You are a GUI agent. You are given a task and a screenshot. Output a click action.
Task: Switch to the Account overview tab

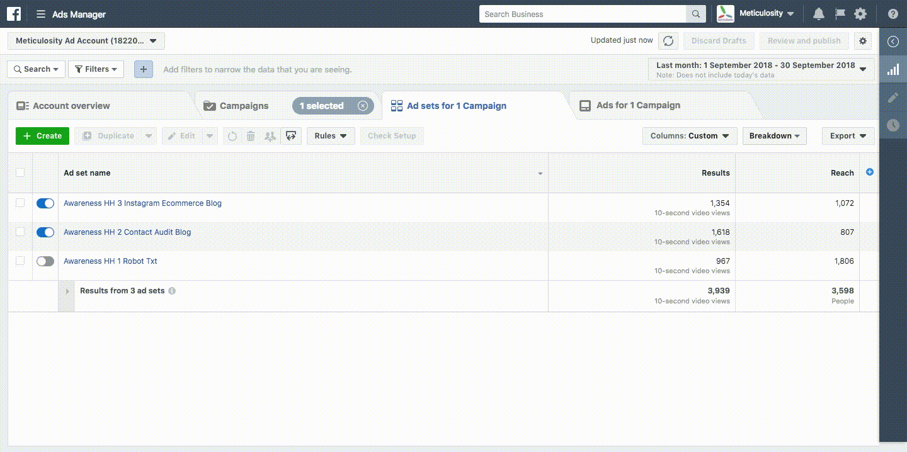(x=71, y=106)
